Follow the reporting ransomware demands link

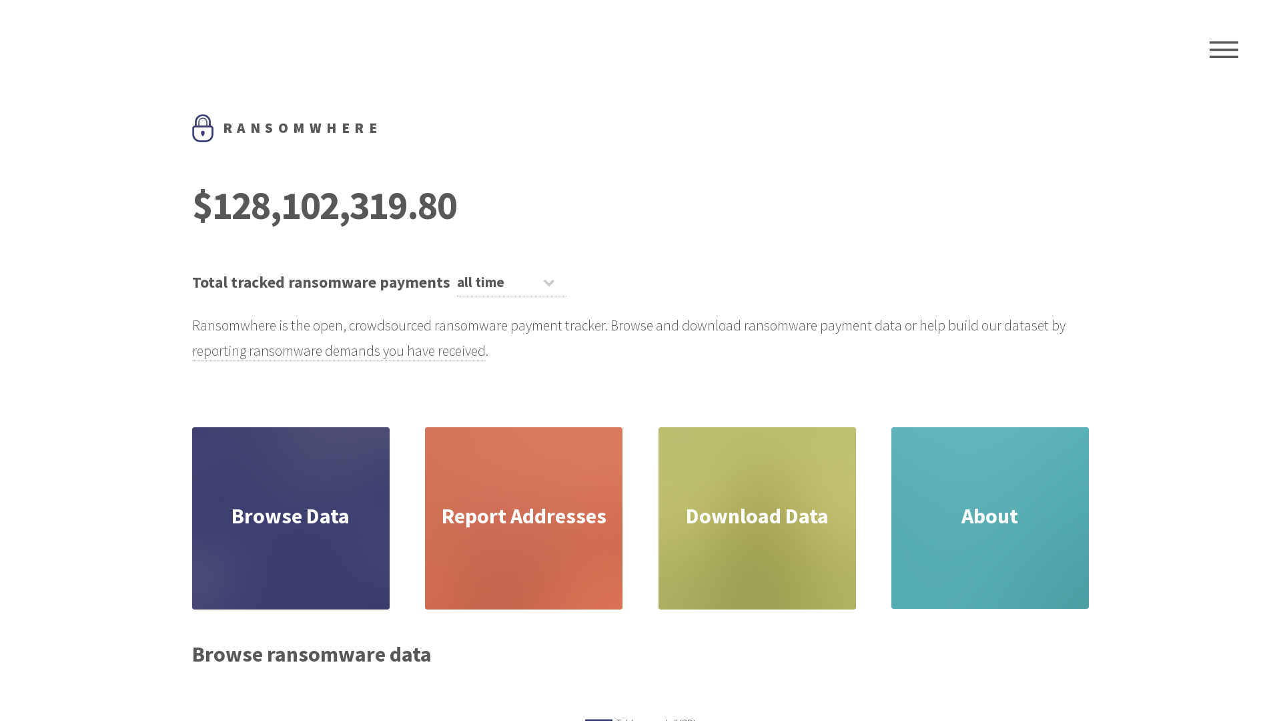coord(339,351)
